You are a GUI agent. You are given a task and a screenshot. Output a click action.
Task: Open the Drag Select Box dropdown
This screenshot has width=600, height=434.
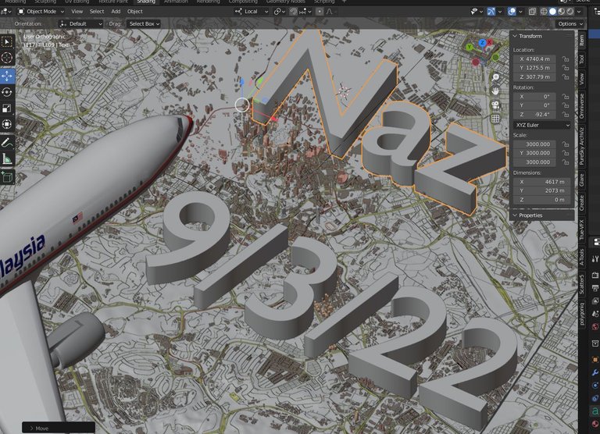[144, 23]
